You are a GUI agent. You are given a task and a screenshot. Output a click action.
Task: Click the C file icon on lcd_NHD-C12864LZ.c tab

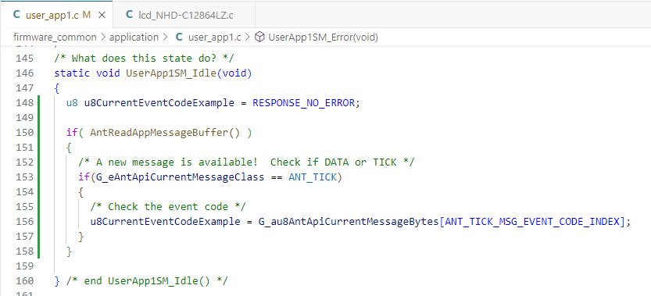coord(129,15)
